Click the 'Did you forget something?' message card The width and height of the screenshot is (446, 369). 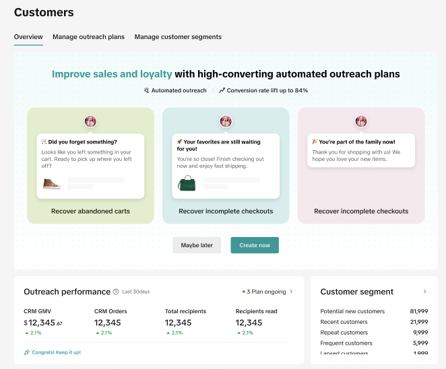(x=90, y=165)
